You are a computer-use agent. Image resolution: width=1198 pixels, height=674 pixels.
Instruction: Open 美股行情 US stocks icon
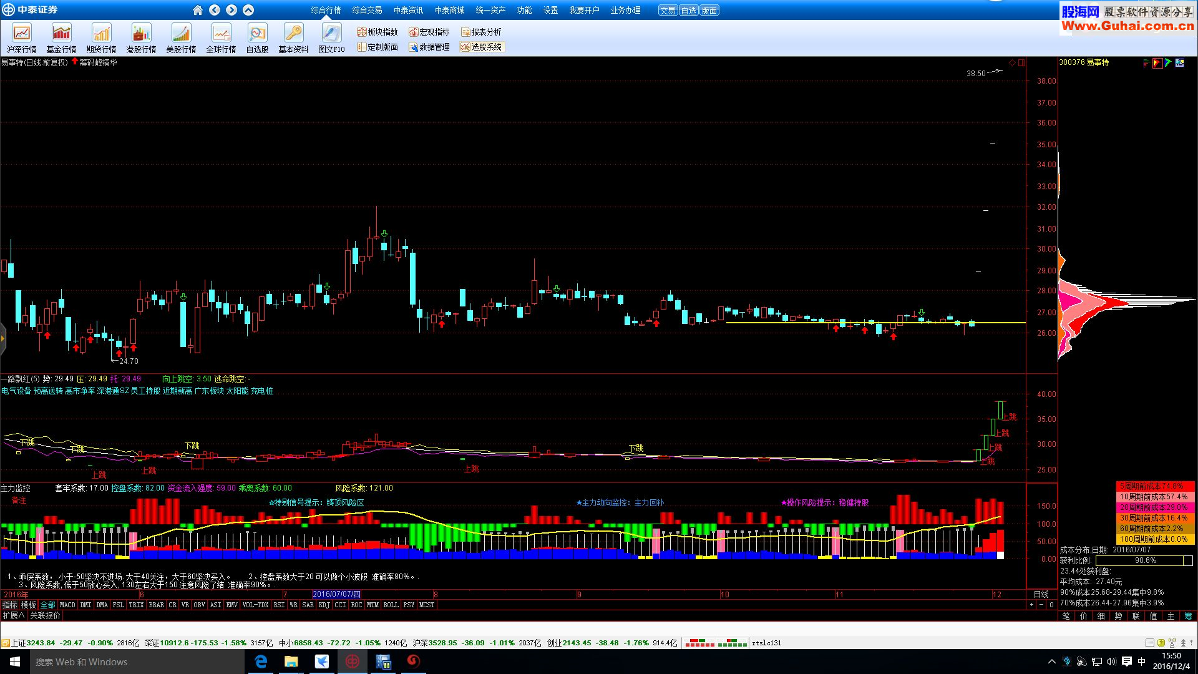tap(181, 38)
